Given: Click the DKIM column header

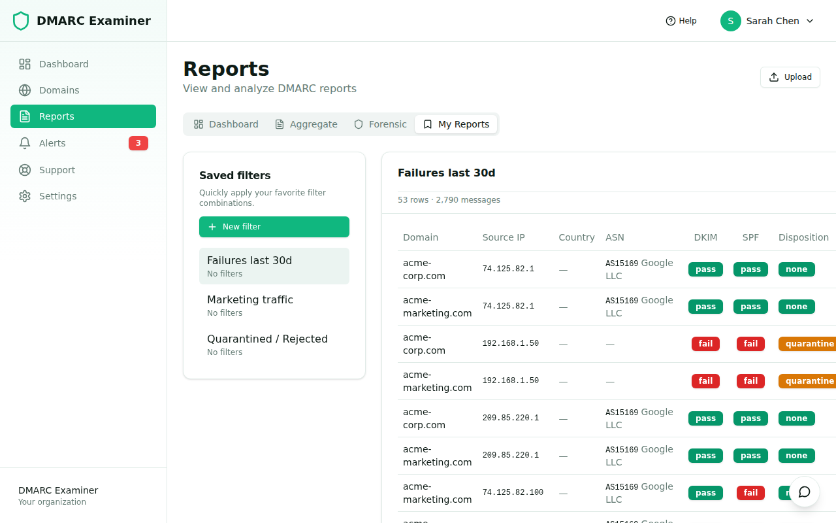Looking at the screenshot, I should [x=705, y=237].
